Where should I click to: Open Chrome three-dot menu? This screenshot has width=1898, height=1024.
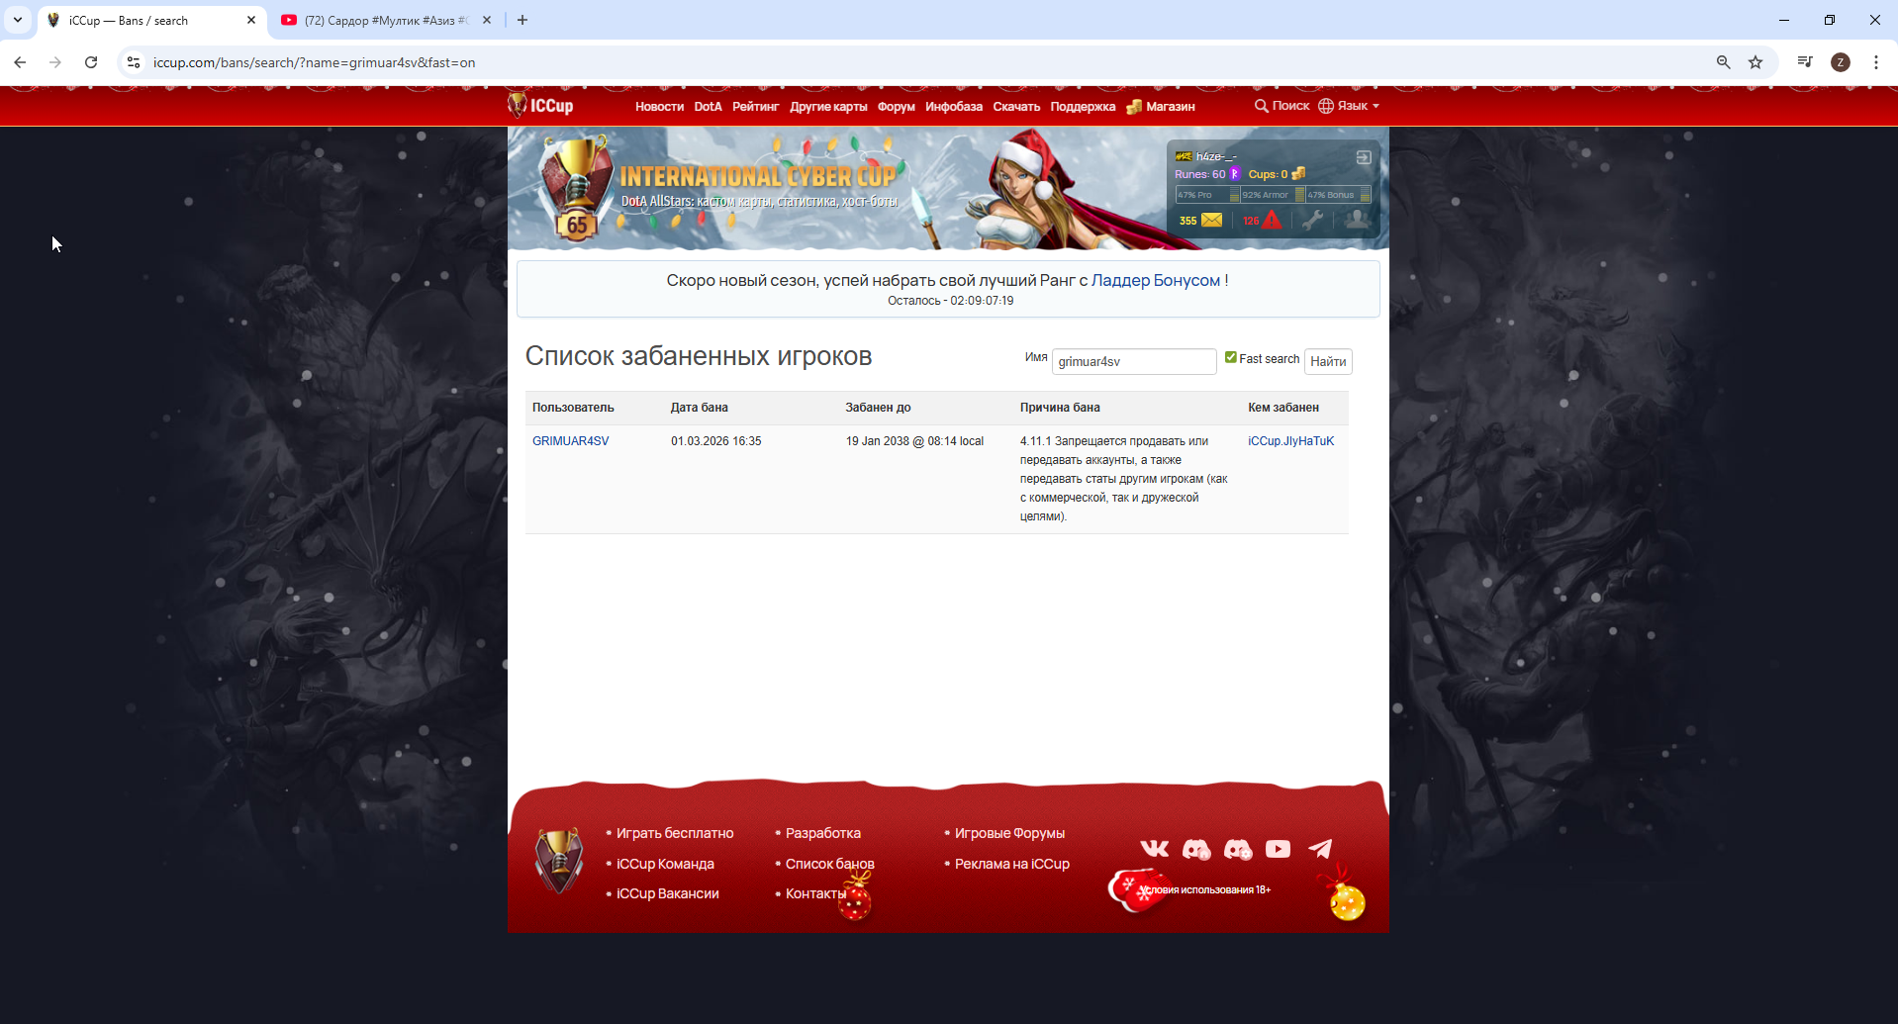click(x=1876, y=62)
